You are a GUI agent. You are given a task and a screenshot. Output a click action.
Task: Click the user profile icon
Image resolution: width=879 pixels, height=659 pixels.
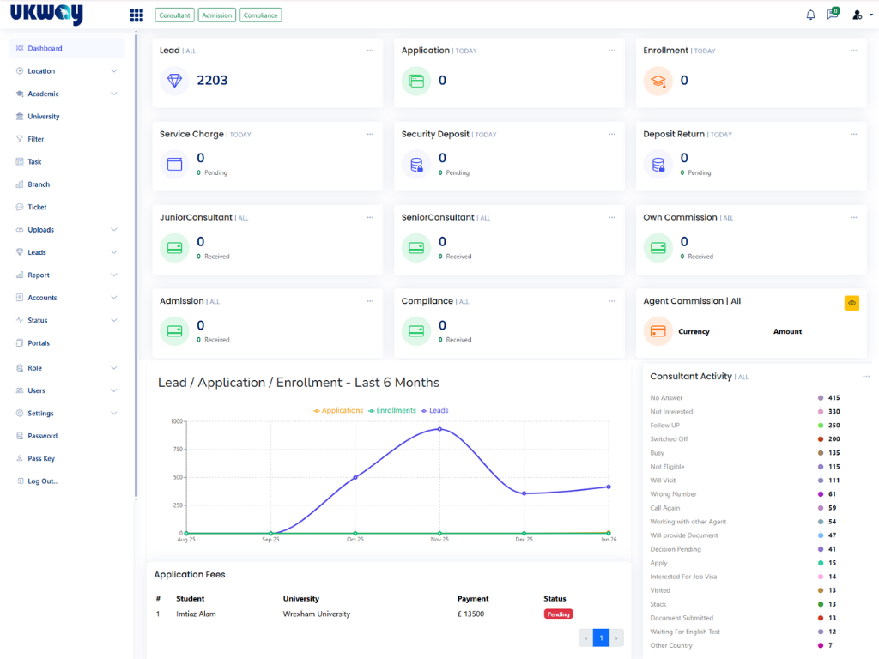pyautogui.click(x=857, y=15)
